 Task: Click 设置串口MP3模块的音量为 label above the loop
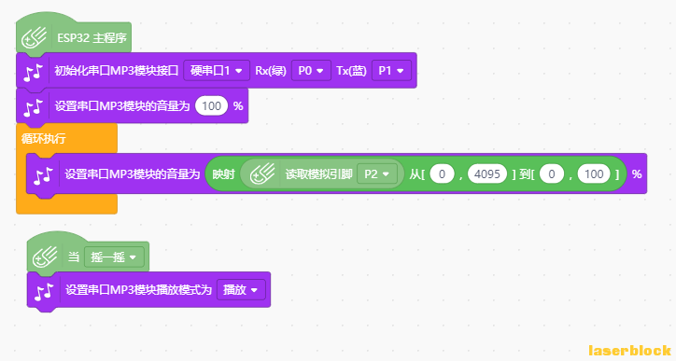[x=122, y=106]
